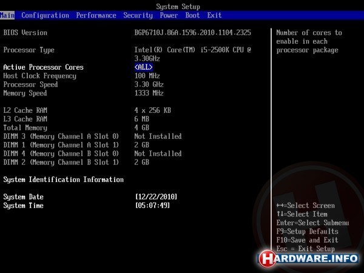Click the 6 MB value
The width and height of the screenshot is (364, 273).
point(141,119)
